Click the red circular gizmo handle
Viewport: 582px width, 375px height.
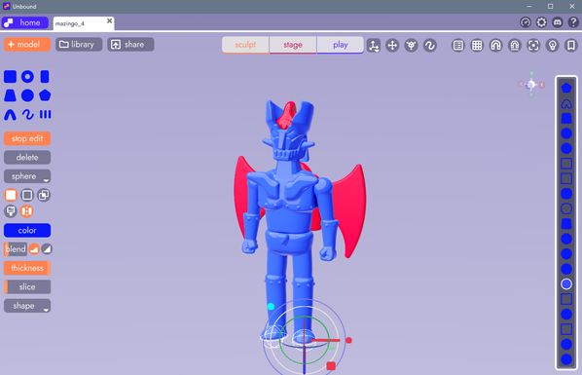348,340
